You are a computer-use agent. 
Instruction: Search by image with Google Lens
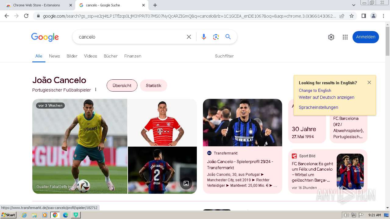216,37
